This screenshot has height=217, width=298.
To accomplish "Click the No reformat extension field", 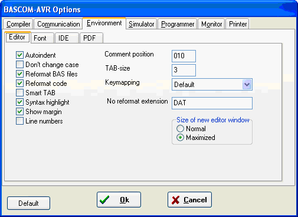I will (x=212, y=103).
